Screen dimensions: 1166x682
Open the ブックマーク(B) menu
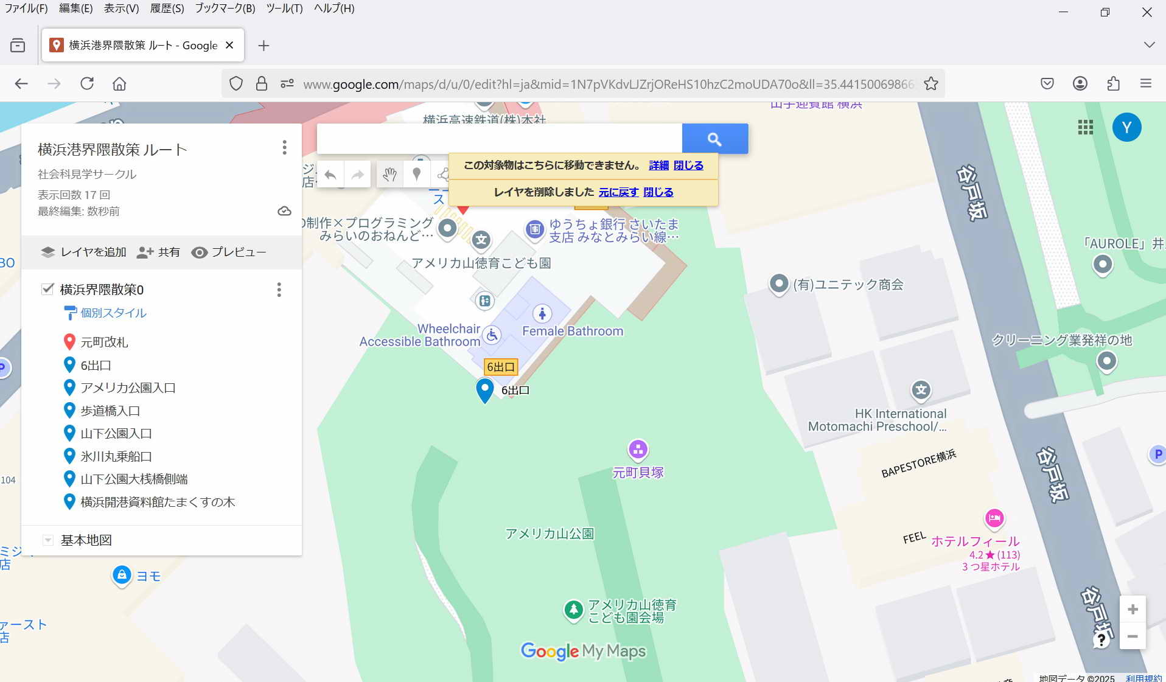225,9
